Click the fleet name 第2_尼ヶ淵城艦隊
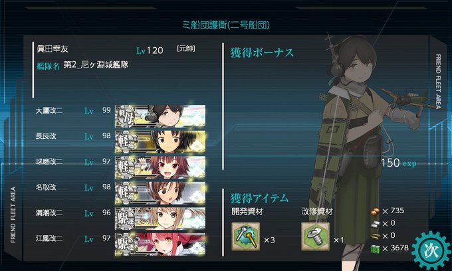 pyautogui.click(x=96, y=65)
